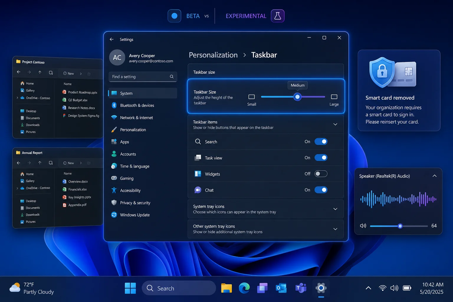This screenshot has width=453, height=302.
Task: Select Downloads in Project Contoso window
Action: pos(30,125)
